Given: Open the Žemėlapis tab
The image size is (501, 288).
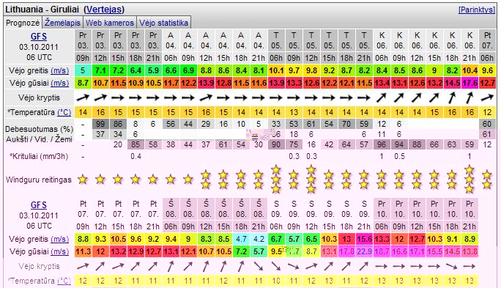Looking at the screenshot, I should coord(63,23).
